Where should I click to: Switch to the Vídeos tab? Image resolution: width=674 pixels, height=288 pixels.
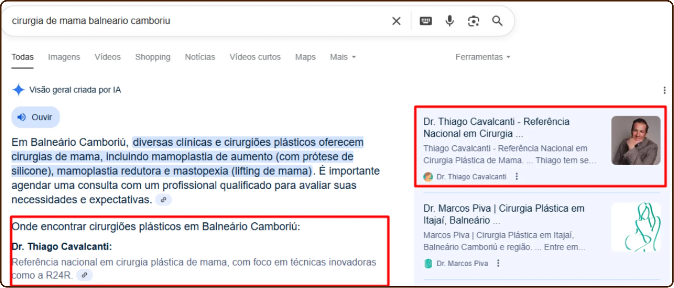coord(107,57)
